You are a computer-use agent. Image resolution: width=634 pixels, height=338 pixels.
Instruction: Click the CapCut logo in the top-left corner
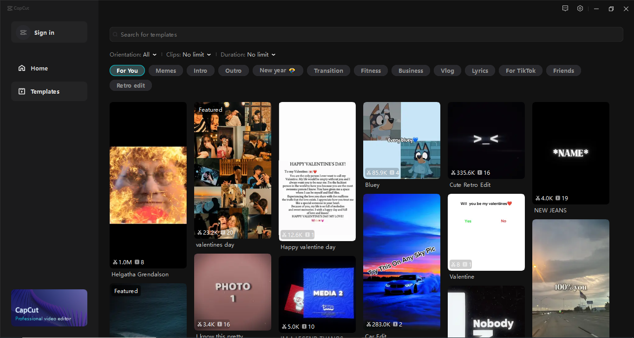(18, 8)
